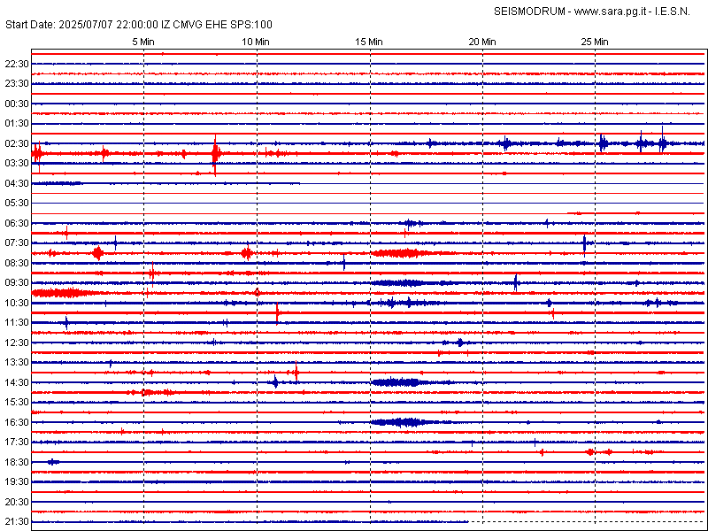Select the 22:30 time label

(17, 64)
